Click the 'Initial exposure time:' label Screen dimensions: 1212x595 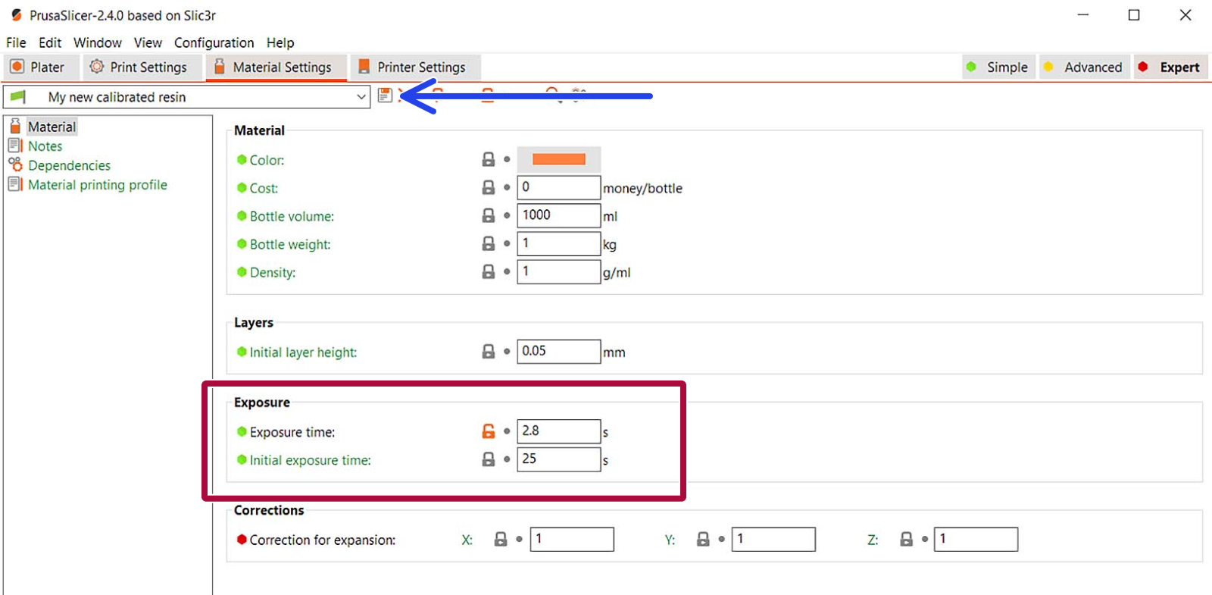pyautogui.click(x=311, y=460)
